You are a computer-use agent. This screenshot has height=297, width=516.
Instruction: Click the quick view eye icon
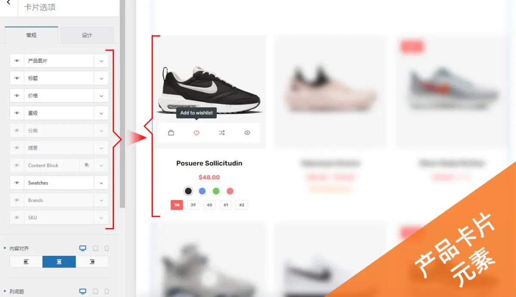tap(247, 133)
